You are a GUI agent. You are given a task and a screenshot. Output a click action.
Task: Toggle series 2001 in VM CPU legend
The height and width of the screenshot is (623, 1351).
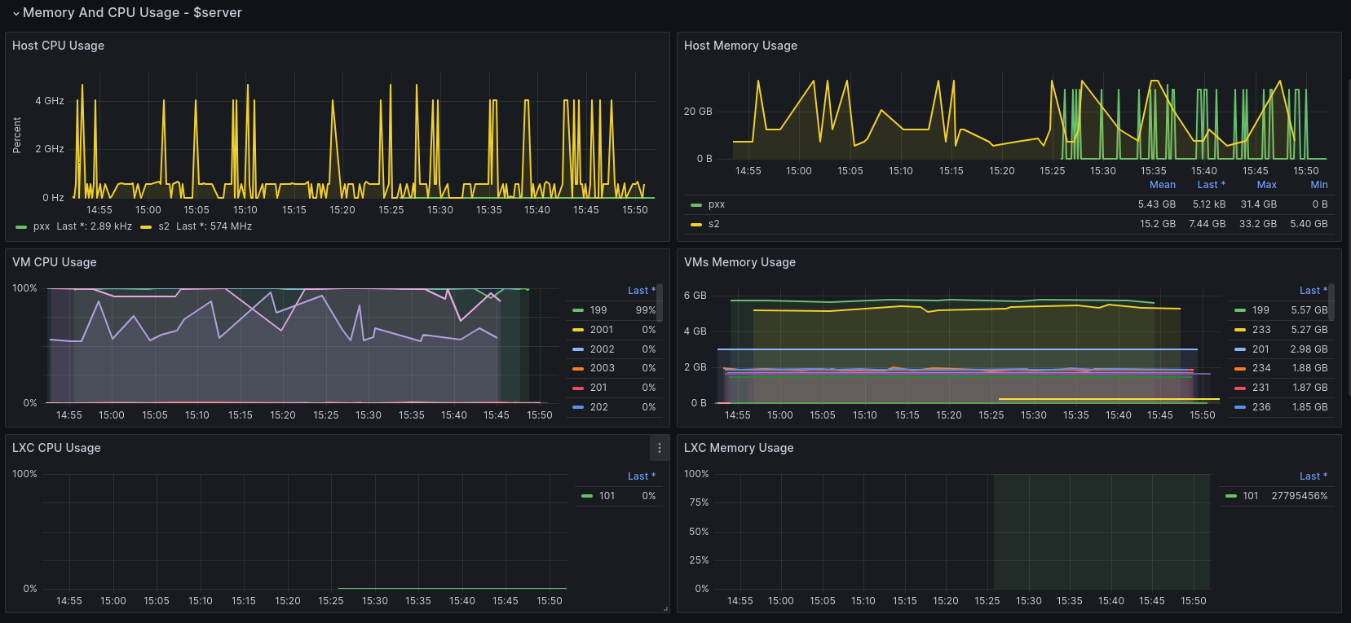pyautogui.click(x=602, y=330)
